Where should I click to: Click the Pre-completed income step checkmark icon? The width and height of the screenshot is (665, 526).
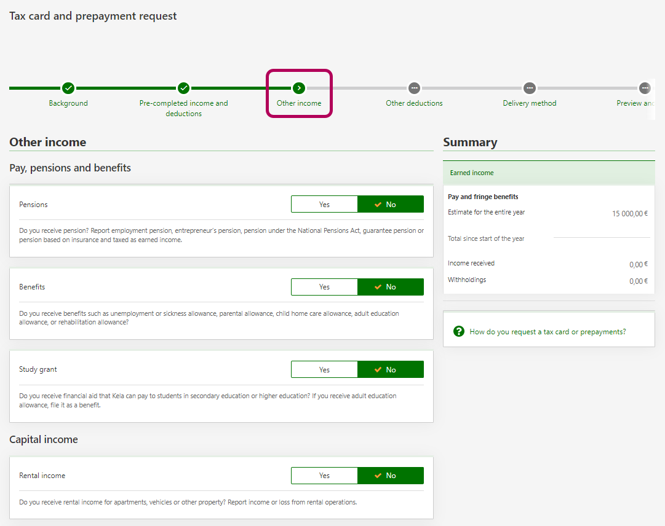183,88
